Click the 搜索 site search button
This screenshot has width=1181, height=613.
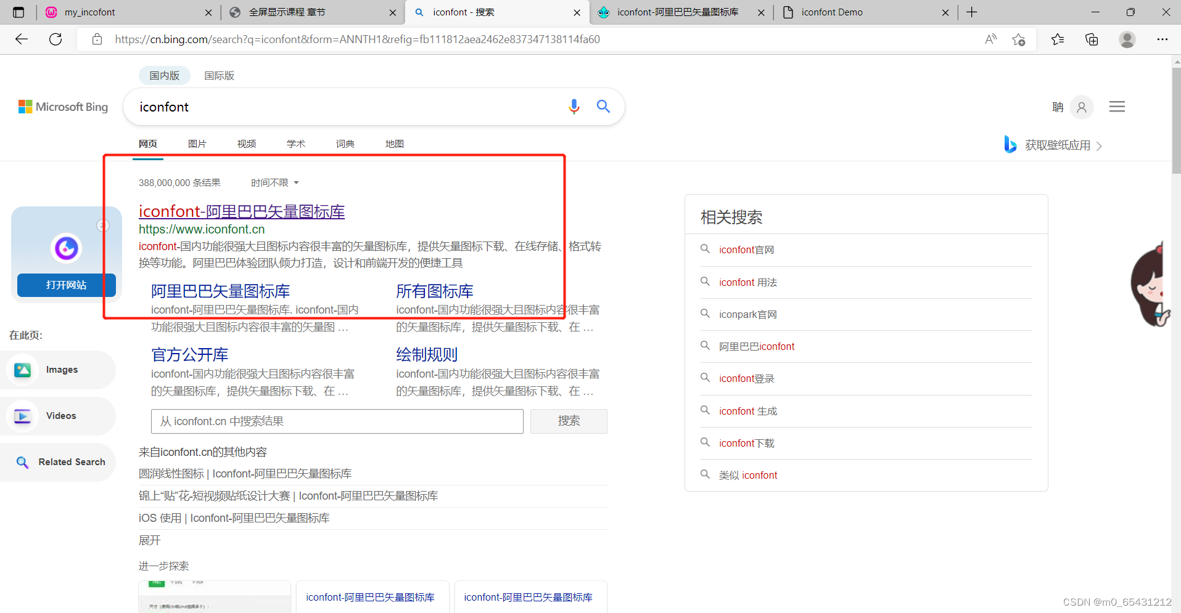tap(569, 421)
